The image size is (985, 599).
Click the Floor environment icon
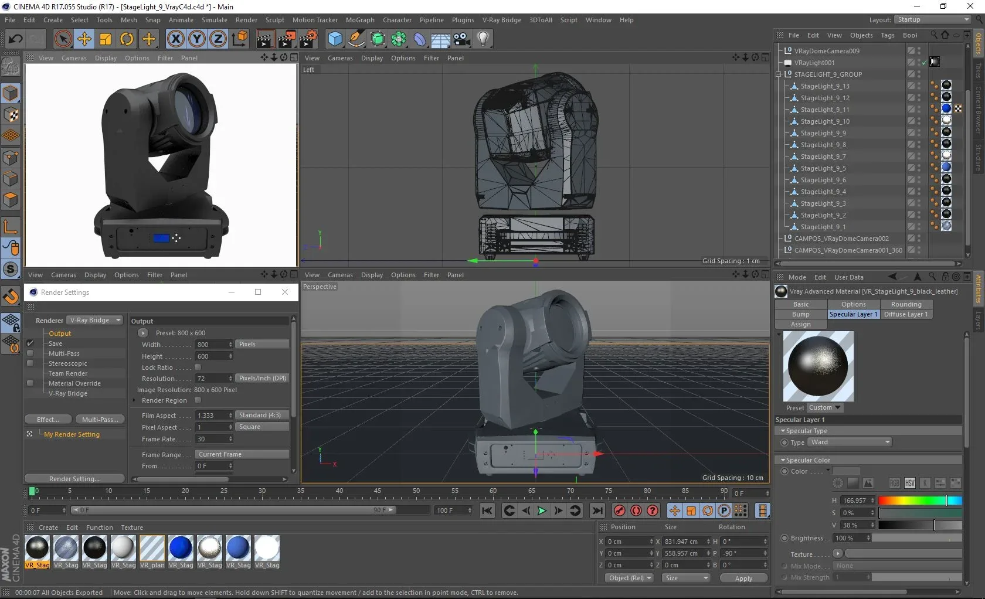click(x=441, y=39)
